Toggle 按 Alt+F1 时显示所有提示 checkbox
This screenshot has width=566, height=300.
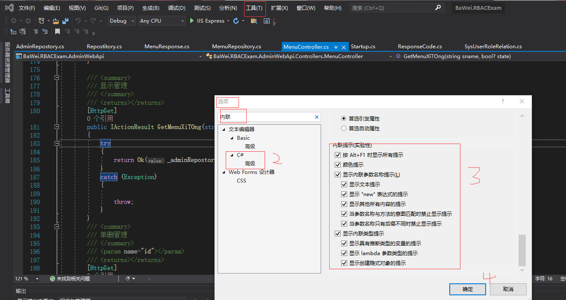[x=338, y=155]
